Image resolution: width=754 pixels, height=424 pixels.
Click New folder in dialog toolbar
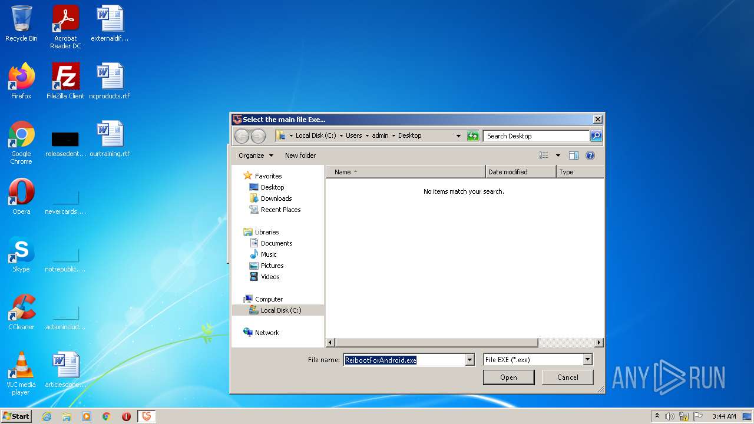[x=300, y=155]
